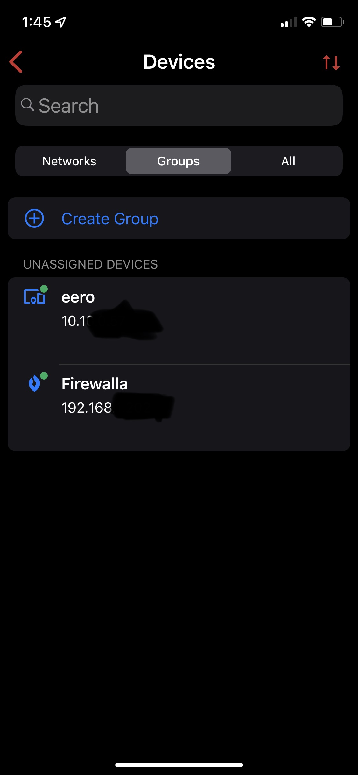The image size is (358, 775).
Task: Tap the magnifying glass search icon
Action: tap(28, 105)
